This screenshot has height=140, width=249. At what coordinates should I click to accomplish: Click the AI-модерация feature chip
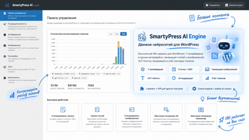tap(184, 78)
